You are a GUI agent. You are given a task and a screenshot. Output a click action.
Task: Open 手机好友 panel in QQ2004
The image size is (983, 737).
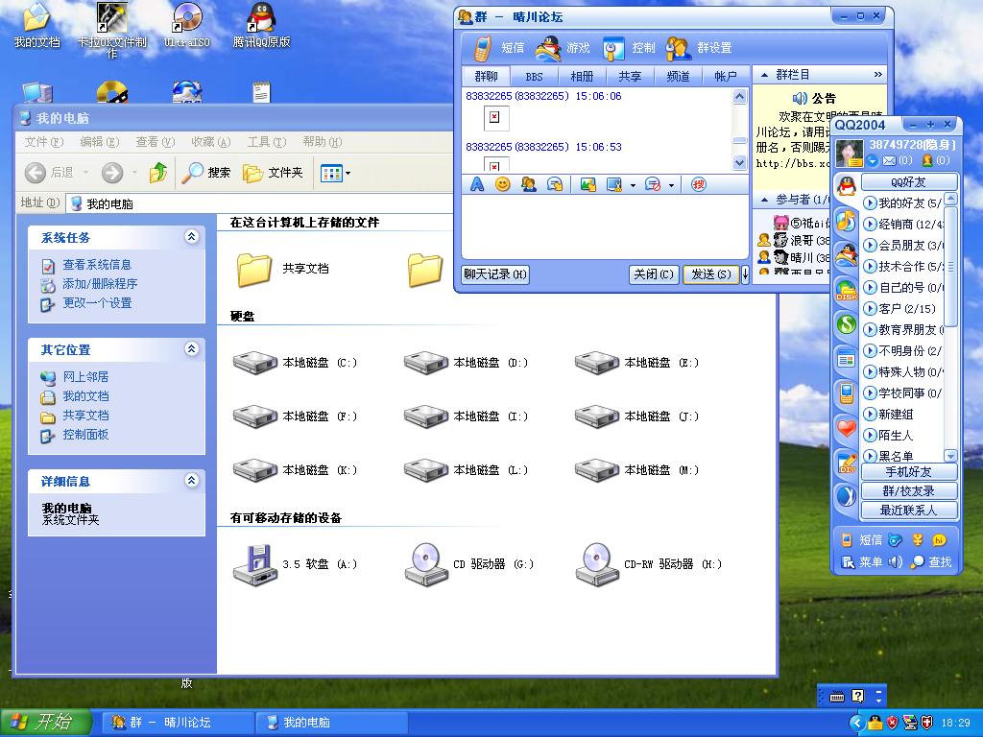[x=908, y=472]
